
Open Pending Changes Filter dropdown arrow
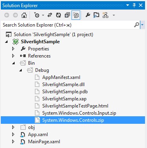[x=43, y=15]
